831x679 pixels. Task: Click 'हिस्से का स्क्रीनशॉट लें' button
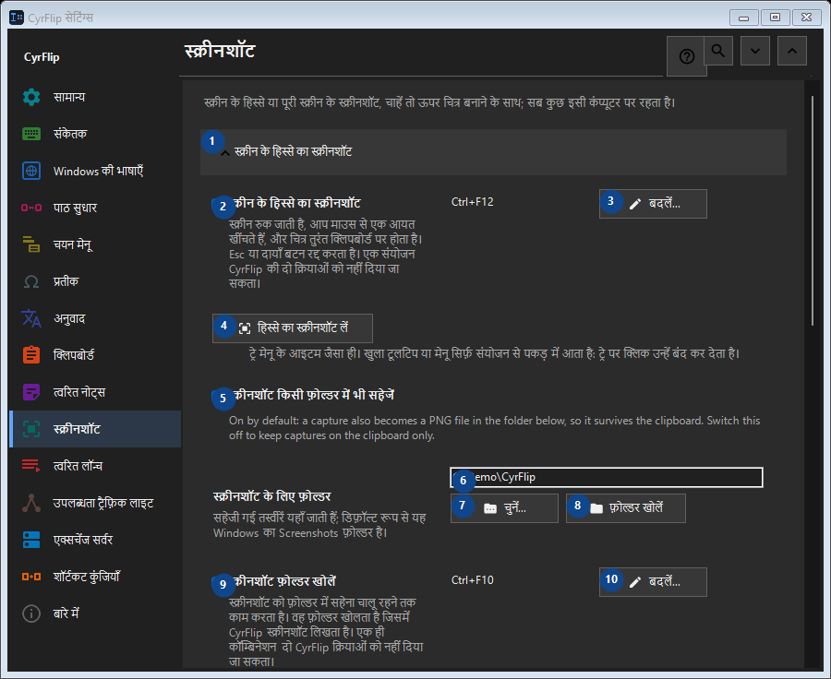click(x=293, y=328)
